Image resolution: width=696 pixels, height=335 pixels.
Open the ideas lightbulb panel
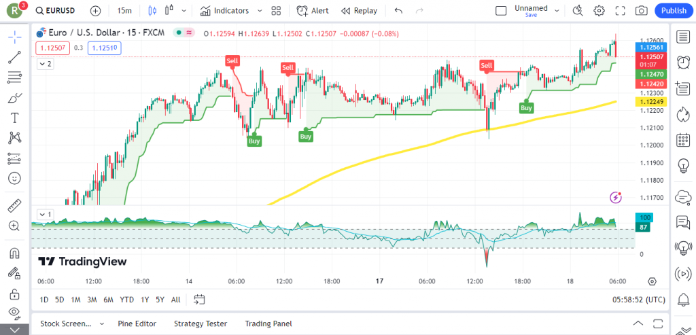tap(682, 166)
